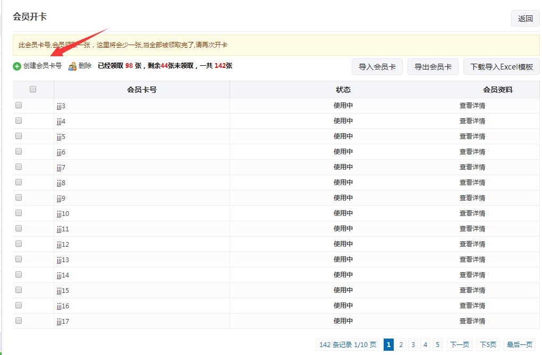Select row jjj7 checkbox
The height and width of the screenshot is (355, 542).
pos(19,167)
